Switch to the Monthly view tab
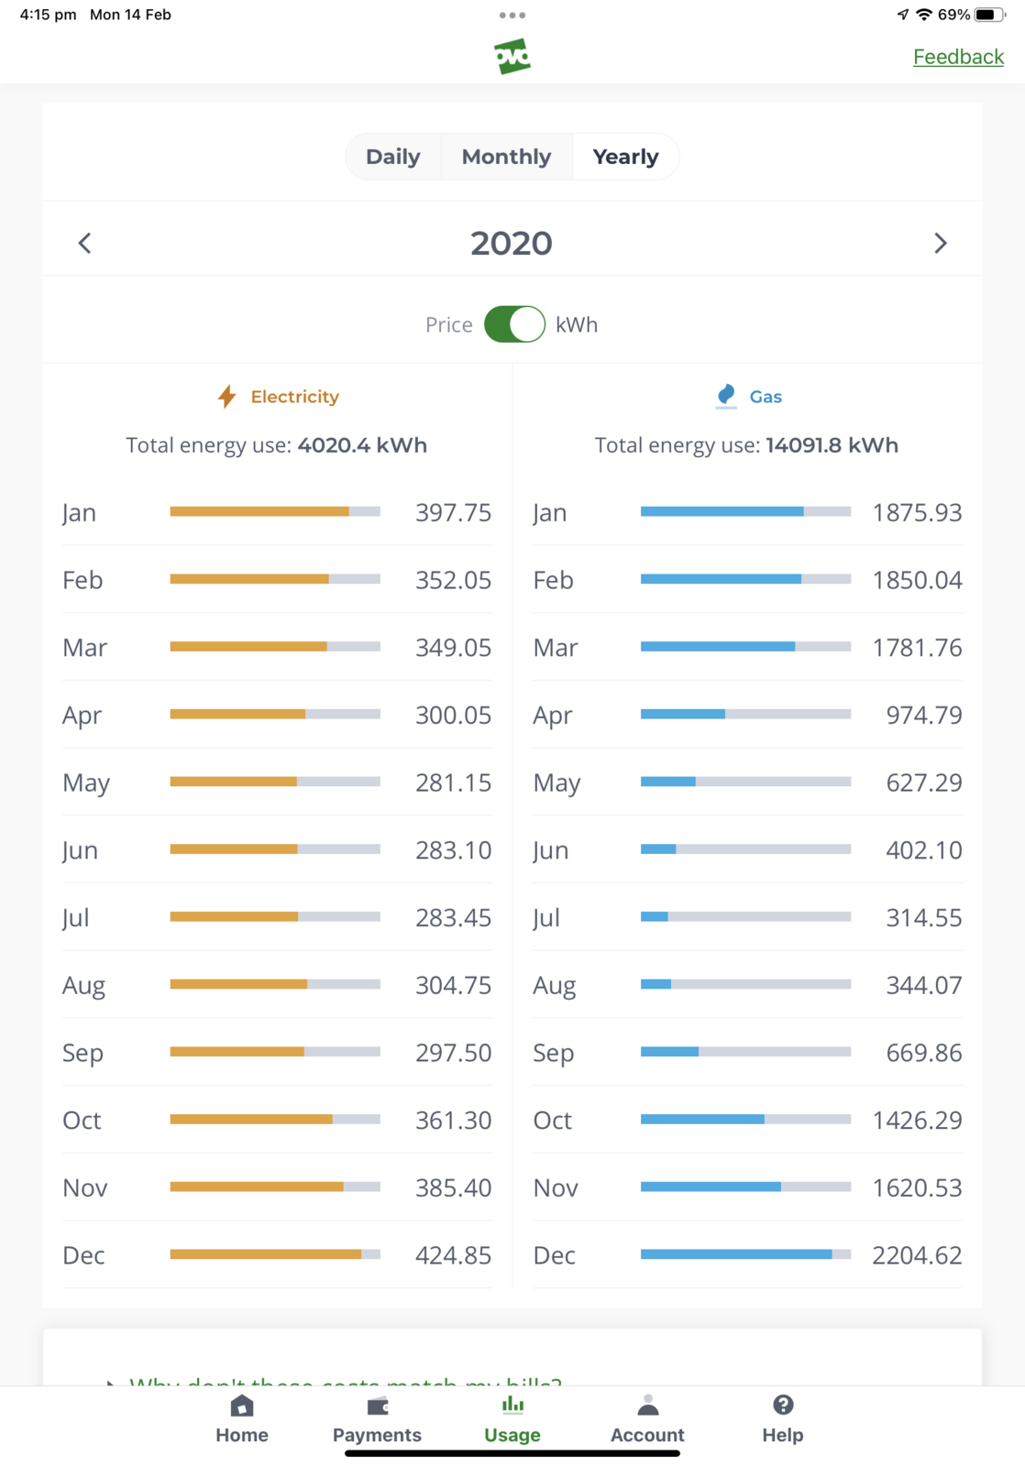This screenshot has width=1025, height=1466. [x=506, y=157]
